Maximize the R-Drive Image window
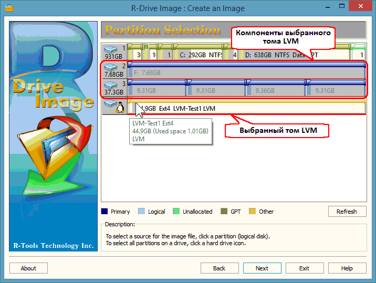 tap(342, 6)
